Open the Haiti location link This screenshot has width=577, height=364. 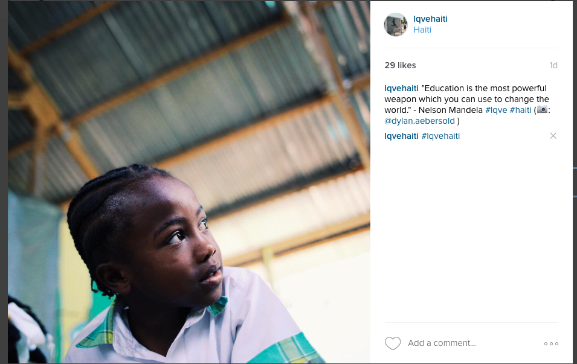[422, 30]
